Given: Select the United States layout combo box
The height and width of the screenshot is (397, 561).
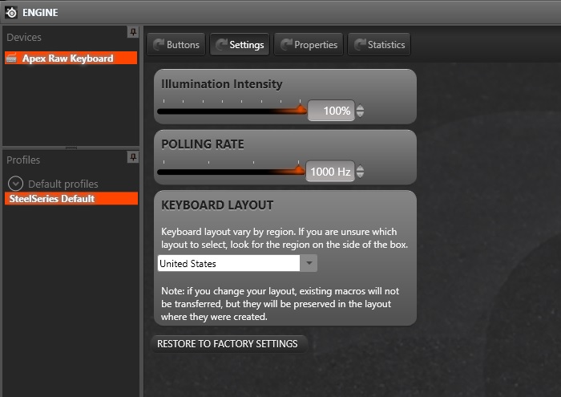Looking at the screenshot, I should coord(237,263).
